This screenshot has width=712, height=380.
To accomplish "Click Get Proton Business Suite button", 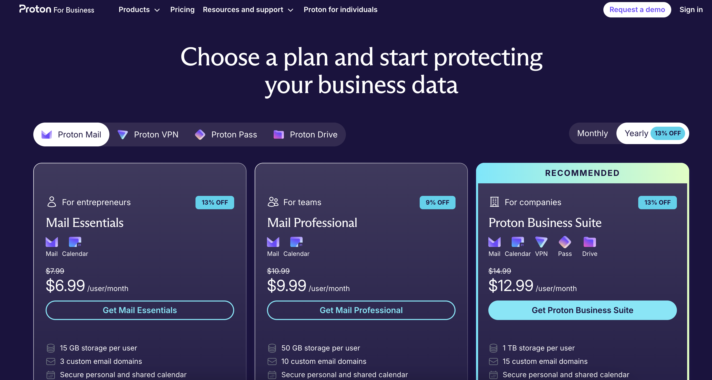I will tap(582, 310).
